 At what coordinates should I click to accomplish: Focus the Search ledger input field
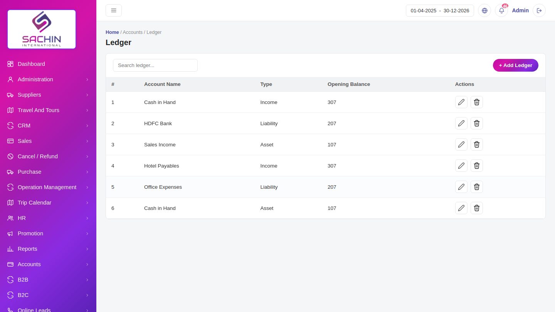pos(155,65)
